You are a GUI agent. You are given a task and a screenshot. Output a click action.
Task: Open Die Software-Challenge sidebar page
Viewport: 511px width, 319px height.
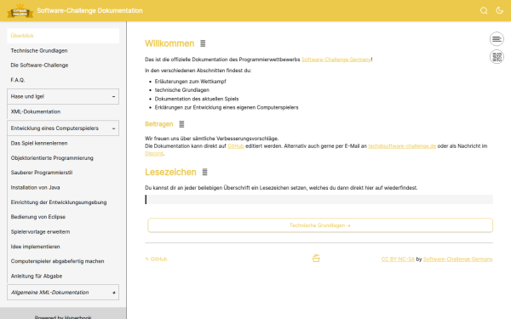63,66
